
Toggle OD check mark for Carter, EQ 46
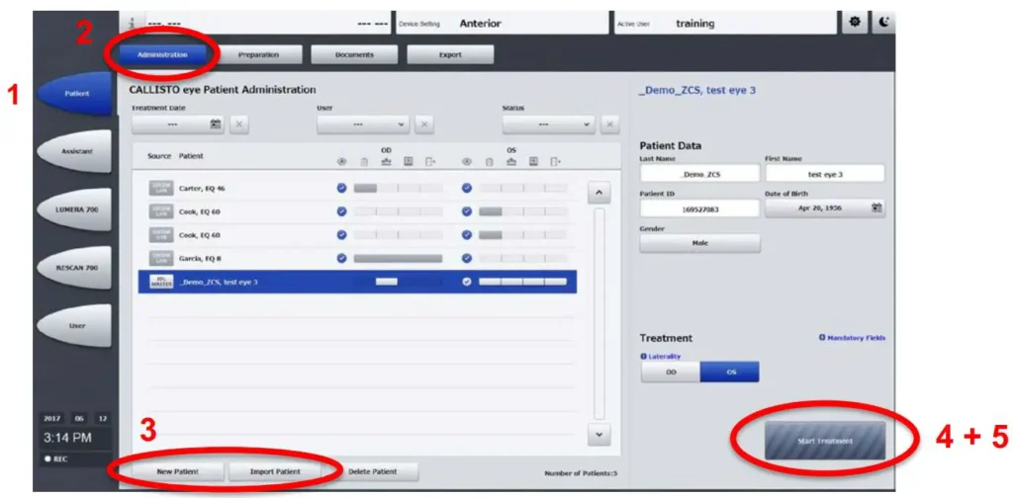[341, 189]
